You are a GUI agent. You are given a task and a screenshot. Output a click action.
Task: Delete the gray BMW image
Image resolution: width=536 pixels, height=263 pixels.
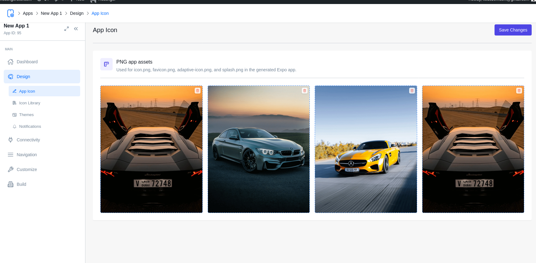(305, 90)
